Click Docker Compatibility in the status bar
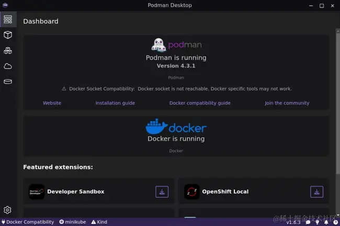 (x=28, y=222)
